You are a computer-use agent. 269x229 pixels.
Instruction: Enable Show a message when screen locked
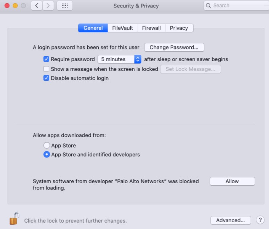click(x=46, y=69)
